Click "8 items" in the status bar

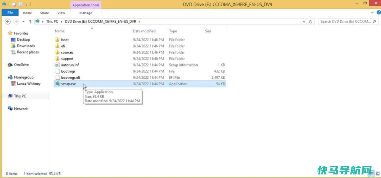(x=12, y=174)
